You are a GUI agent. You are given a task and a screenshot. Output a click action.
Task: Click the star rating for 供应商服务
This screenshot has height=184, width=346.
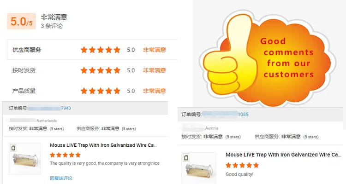[x=101, y=50]
